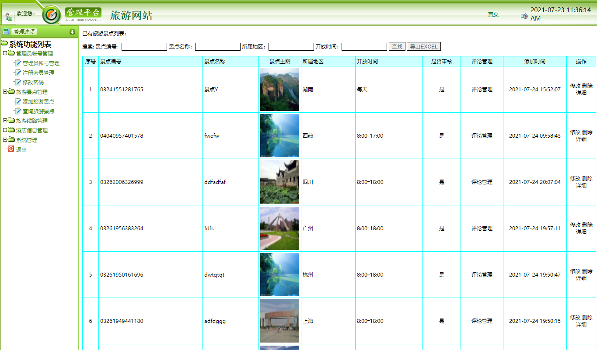Click the 景点编号 search input field
This screenshot has height=350, width=597.
pyautogui.click(x=144, y=46)
